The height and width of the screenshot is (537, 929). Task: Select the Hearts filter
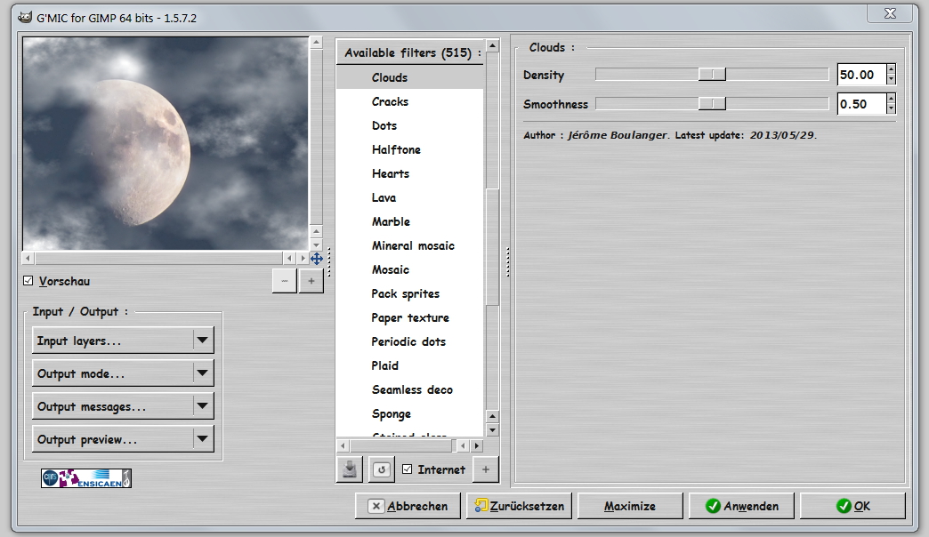pos(410,173)
